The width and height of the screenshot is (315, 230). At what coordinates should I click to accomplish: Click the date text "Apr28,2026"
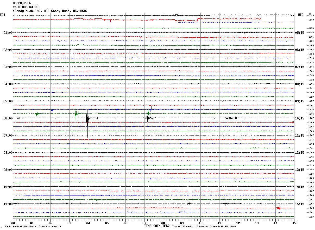22,3
